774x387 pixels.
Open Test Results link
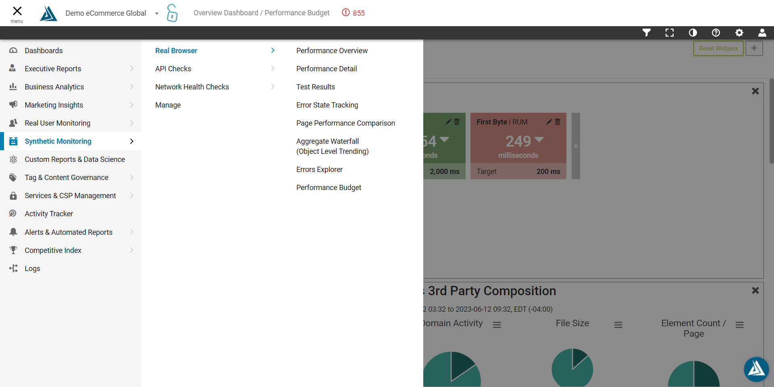click(x=316, y=87)
